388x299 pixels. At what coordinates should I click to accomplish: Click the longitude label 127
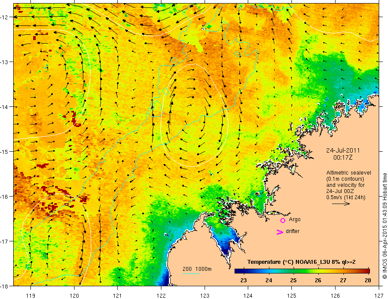379,295
